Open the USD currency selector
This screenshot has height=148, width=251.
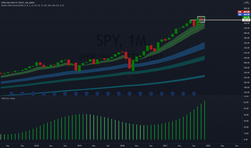point(246,3)
